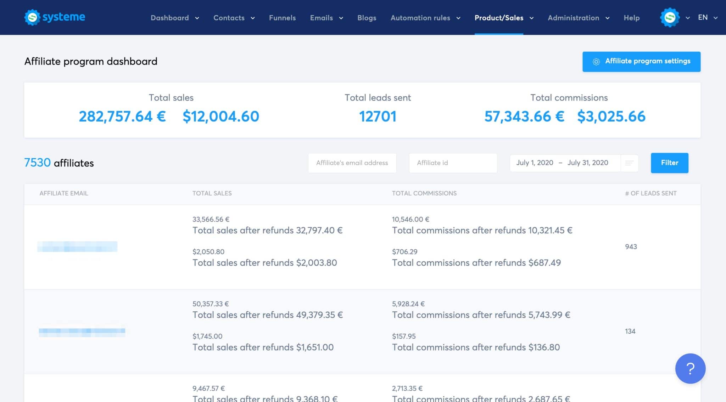
Task: Open the EN language selector
Action: click(708, 17)
